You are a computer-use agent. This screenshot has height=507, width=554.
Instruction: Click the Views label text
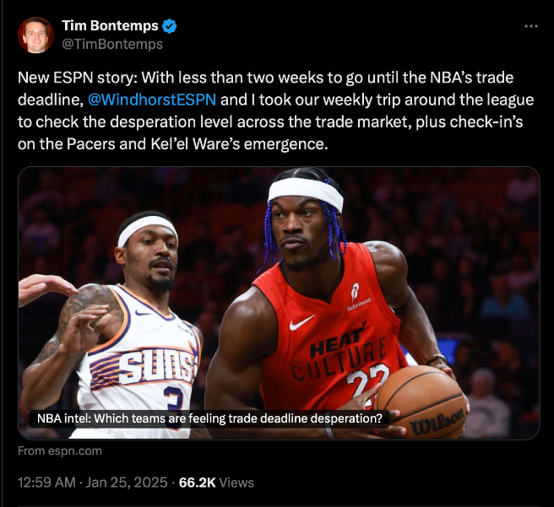pos(236,483)
